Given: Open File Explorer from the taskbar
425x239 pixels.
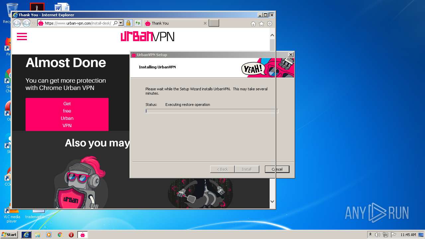Looking at the screenshot, I should [x=38, y=235].
